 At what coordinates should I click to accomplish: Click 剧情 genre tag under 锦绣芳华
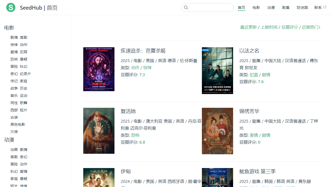point(266,135)
